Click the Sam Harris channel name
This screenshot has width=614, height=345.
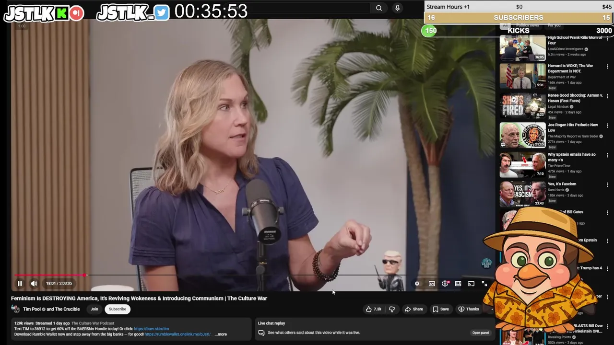[556, 190]
